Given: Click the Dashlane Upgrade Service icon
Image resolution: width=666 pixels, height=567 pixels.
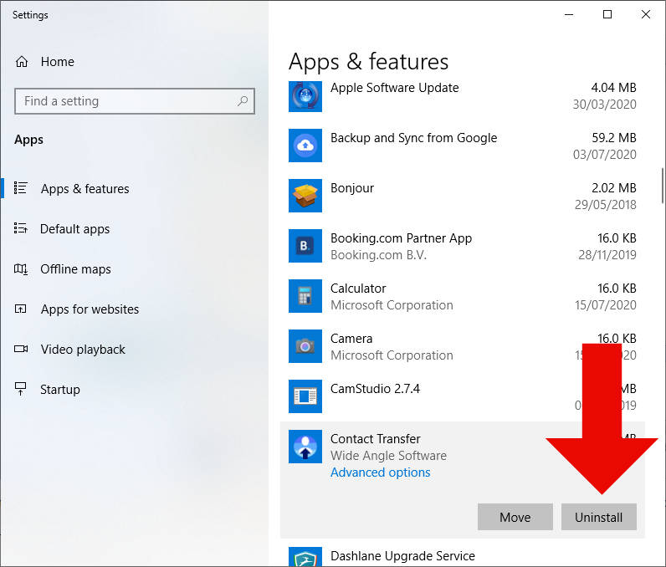Looking at the screenshot, I should [x=305, y=557].
